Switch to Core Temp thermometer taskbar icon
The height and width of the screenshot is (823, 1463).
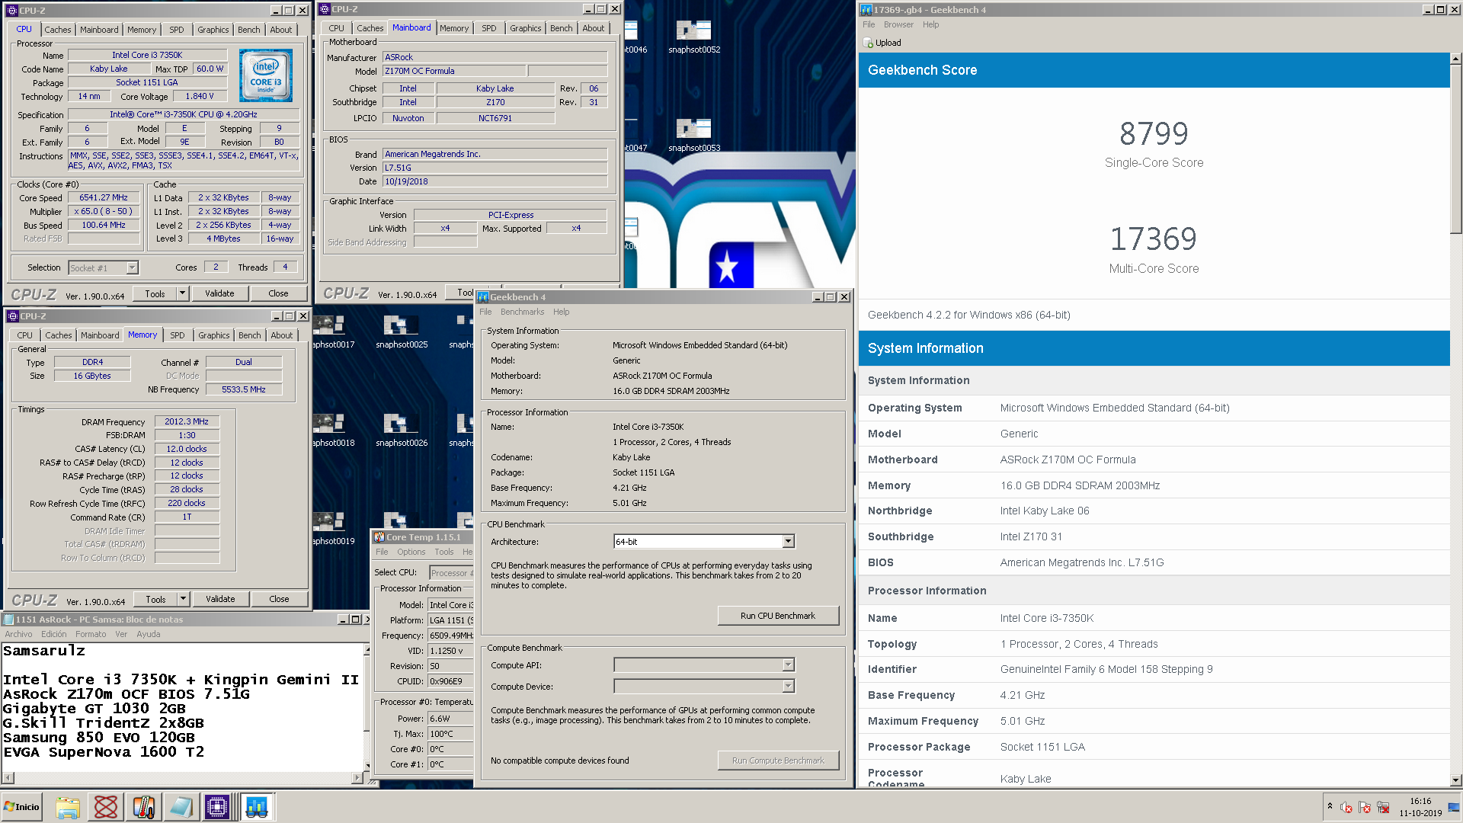(x=143, y=806)
